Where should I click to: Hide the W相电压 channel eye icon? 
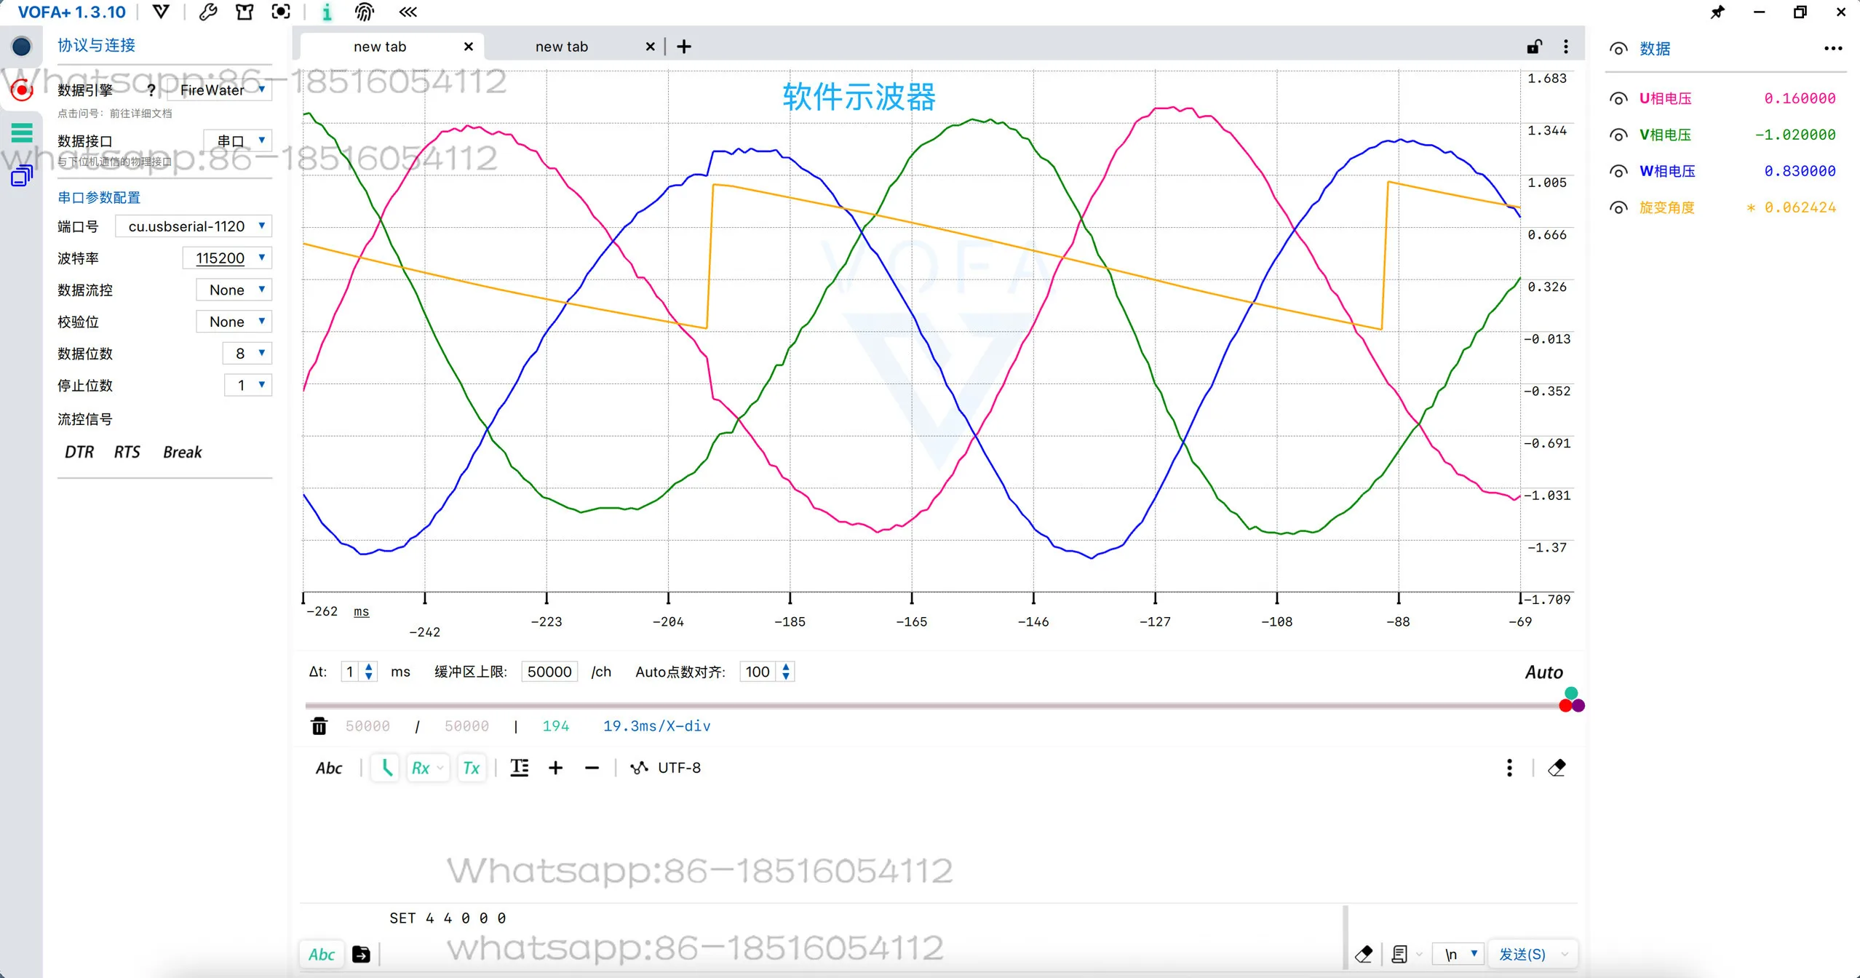tap(1618, 172)
